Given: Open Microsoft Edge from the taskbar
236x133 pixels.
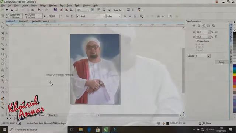Looking at the screenshot, I should [89, 130].
